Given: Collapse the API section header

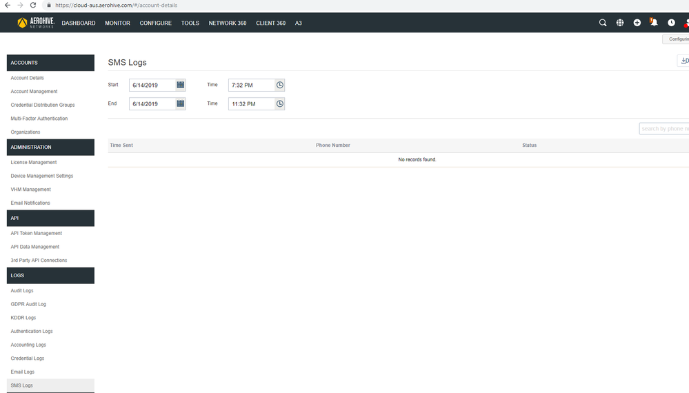Looking at the screenshot, I should pyautogui.click(x=50, y=219).
